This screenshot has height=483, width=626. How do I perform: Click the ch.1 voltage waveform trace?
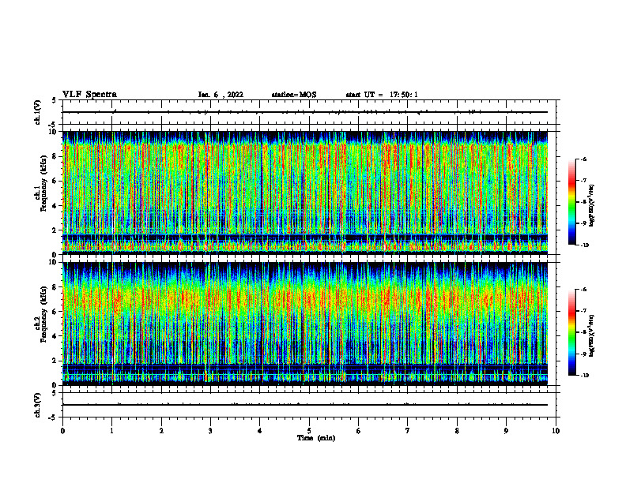[x=305, y=112]
